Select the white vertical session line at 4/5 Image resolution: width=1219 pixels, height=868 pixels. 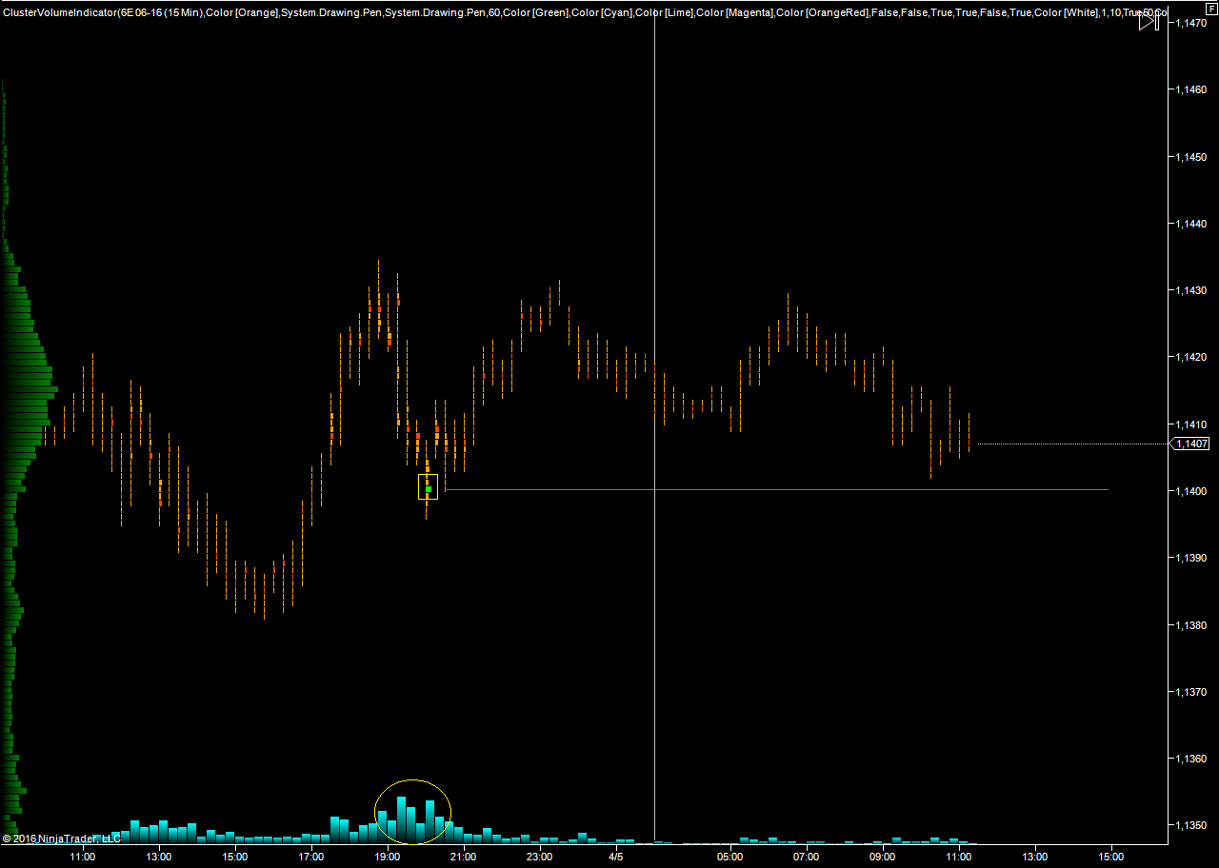(655, 428)
